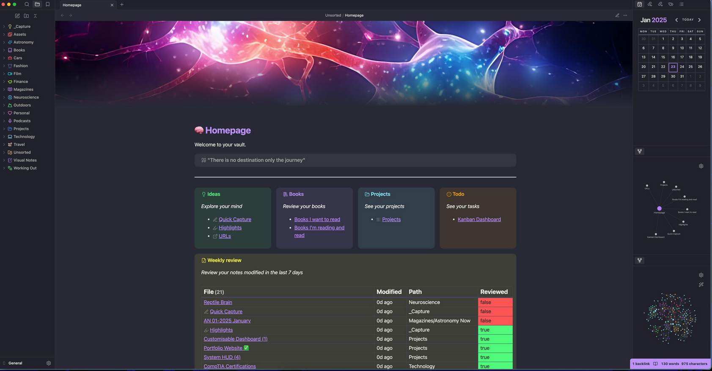Click the Homepage node in local graph

point(659,209)
